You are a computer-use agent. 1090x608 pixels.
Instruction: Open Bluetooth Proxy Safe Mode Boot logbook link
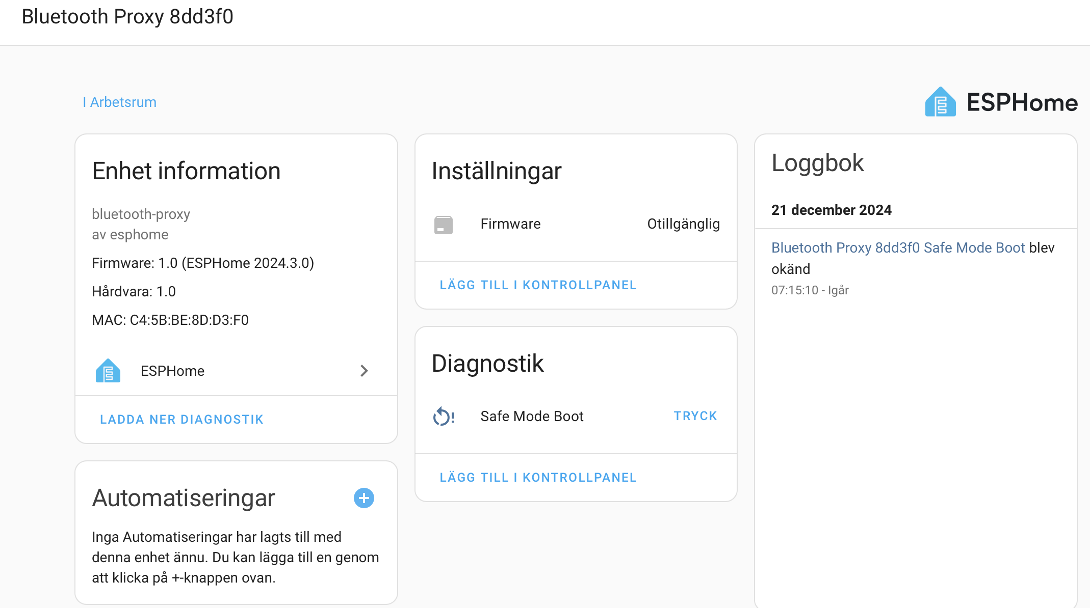tap(897, 248)
